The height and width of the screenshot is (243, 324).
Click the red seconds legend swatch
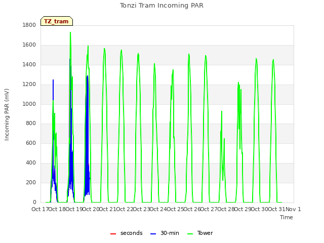[x=113, y=234]
